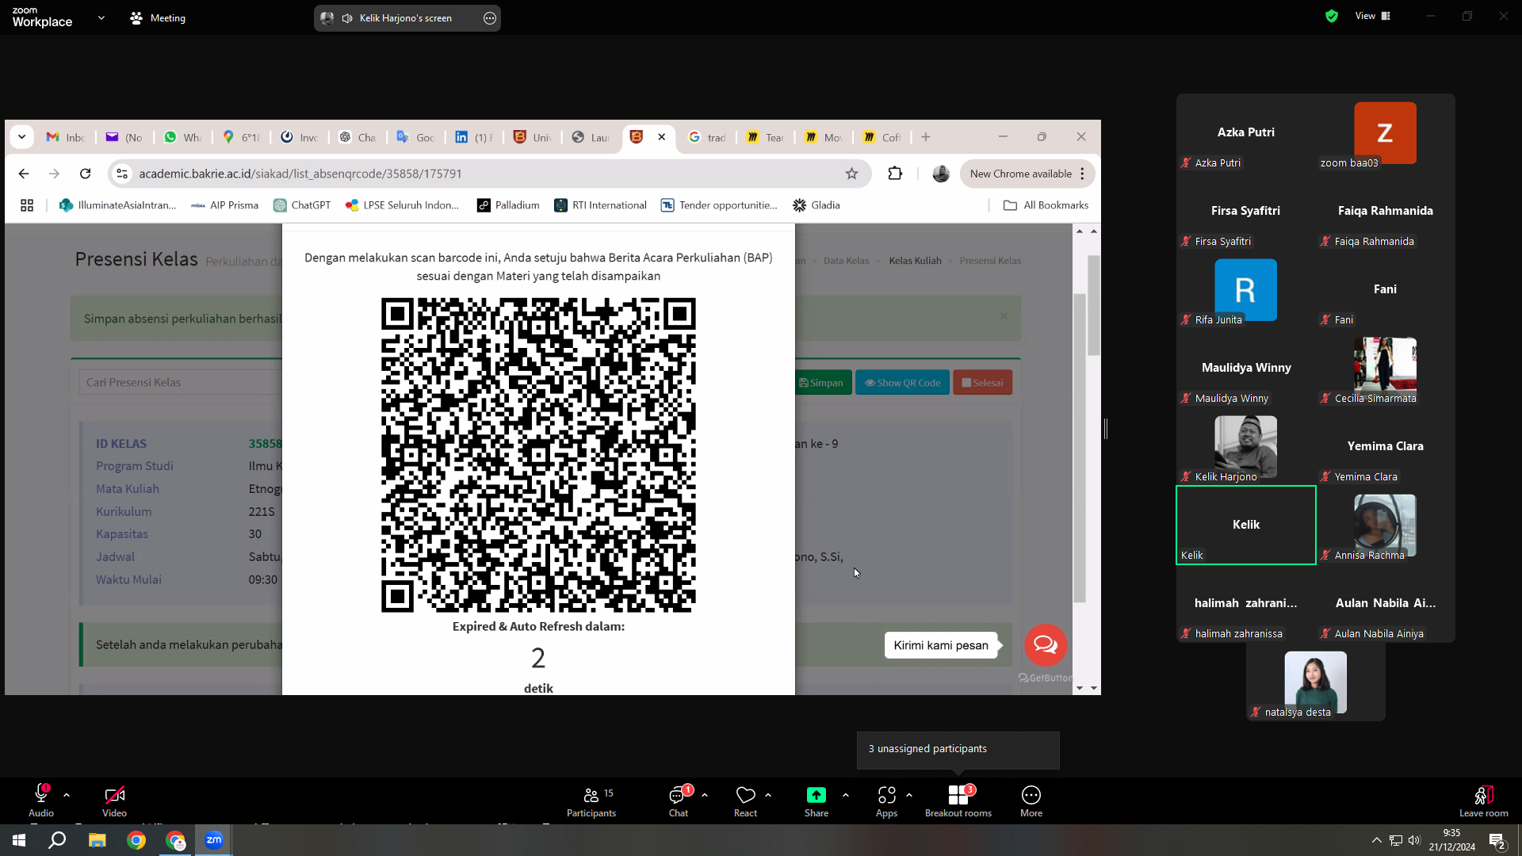Expand share options arrow next to Share
Image resolution: width=1522 pixels, height=856 pixels.
pyautogui.click(x=846, y=795)
